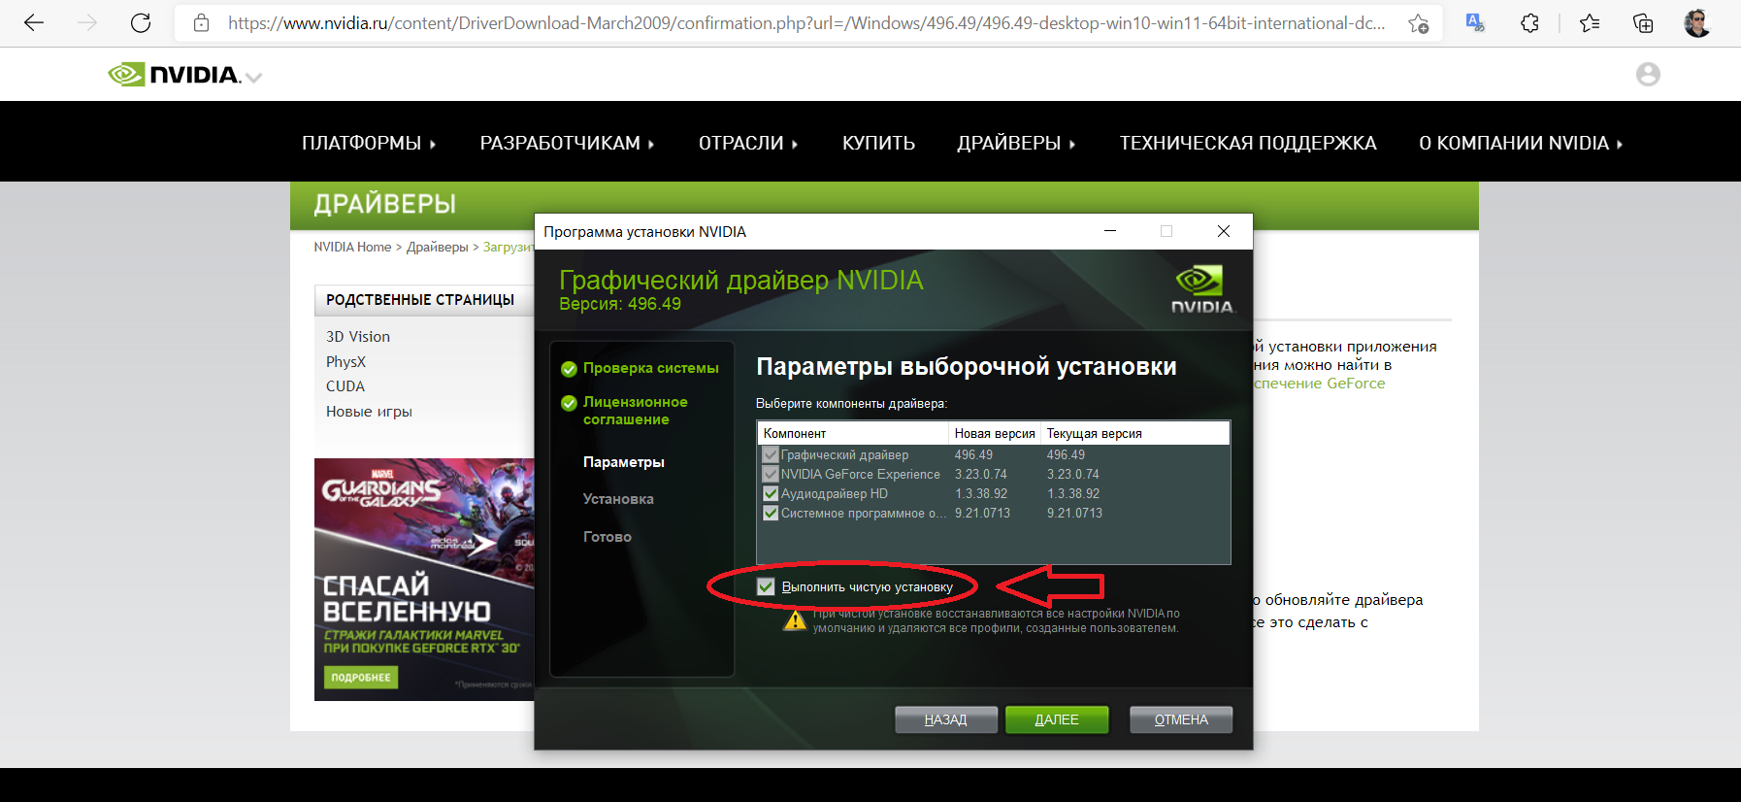Add this page to favorites star icon

pos(1419,23)
